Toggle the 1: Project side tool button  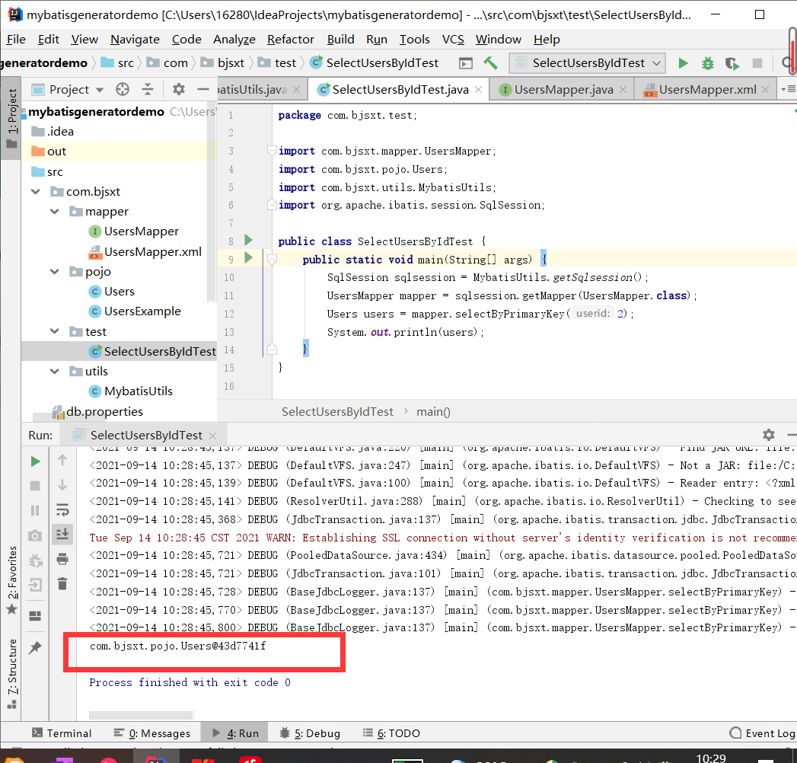[11, 118]
